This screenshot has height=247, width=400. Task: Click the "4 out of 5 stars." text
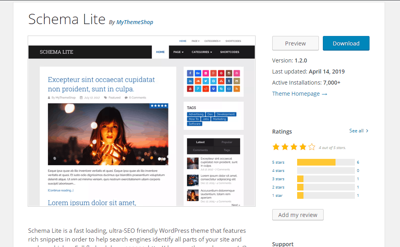point(332,147)
